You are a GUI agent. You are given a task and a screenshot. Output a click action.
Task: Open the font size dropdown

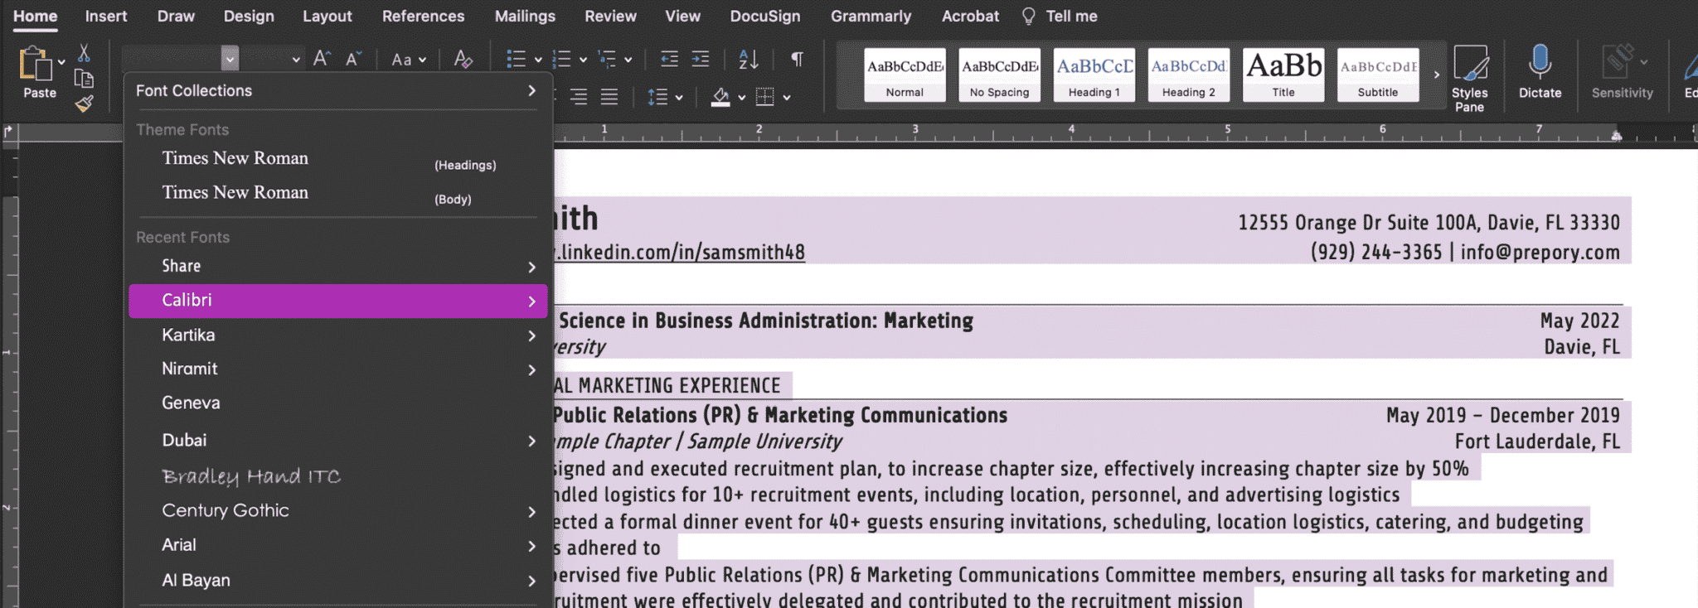(295, 59)
